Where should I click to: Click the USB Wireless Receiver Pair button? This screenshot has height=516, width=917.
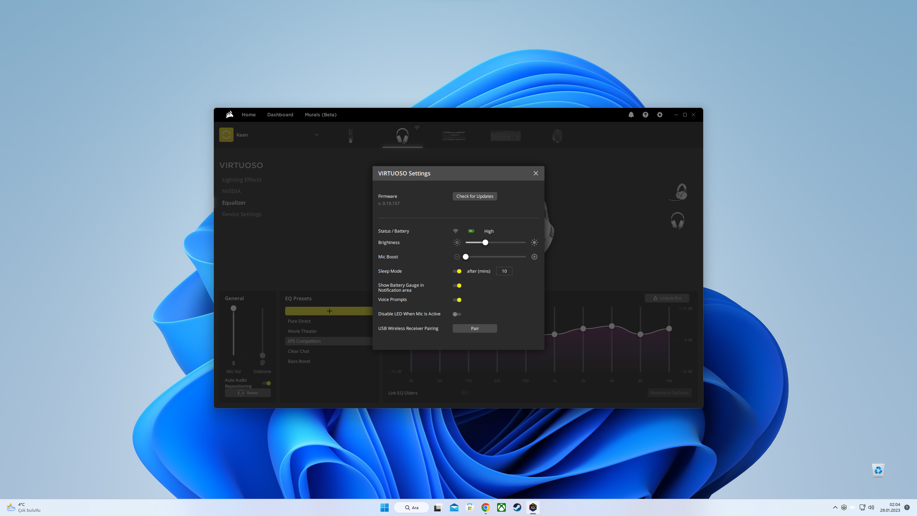point(474,328)
